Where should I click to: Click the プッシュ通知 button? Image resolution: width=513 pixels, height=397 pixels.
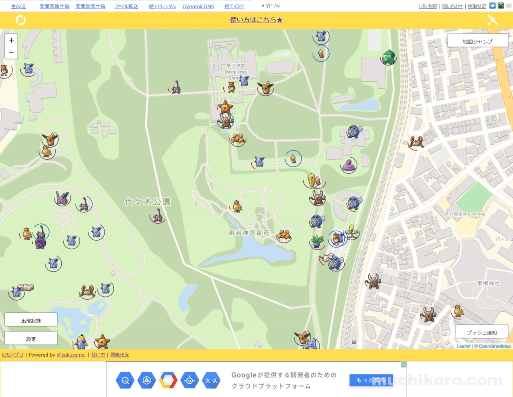[x=482, y=333]
